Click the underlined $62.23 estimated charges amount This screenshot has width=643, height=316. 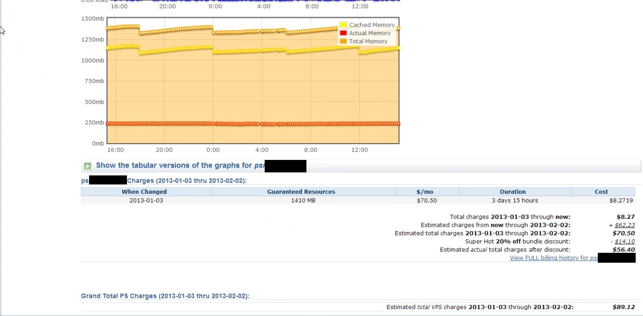(x=625, y=225)
